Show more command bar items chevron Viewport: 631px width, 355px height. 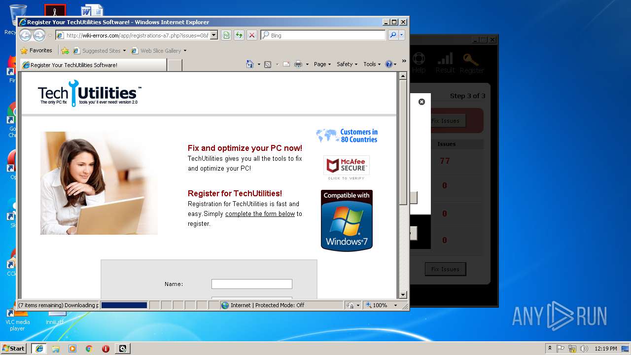[x=404, y=61]
